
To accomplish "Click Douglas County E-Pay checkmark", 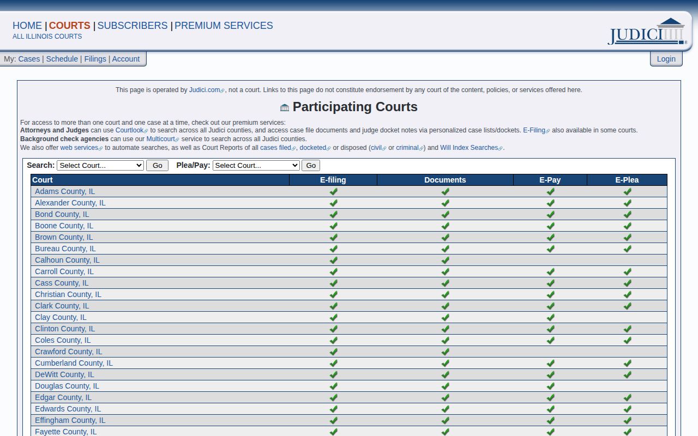I will tap(550, 386).
